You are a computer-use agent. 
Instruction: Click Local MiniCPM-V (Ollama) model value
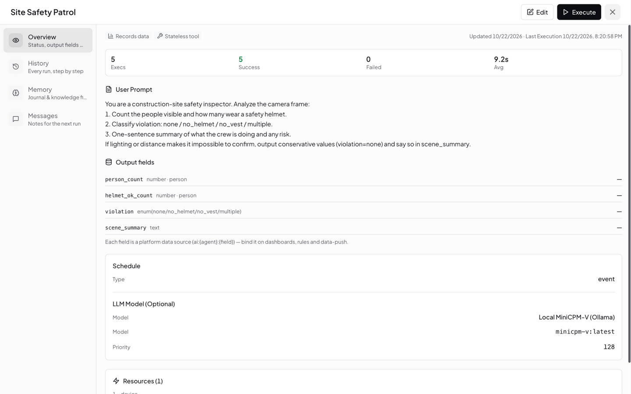coord(577,317)
